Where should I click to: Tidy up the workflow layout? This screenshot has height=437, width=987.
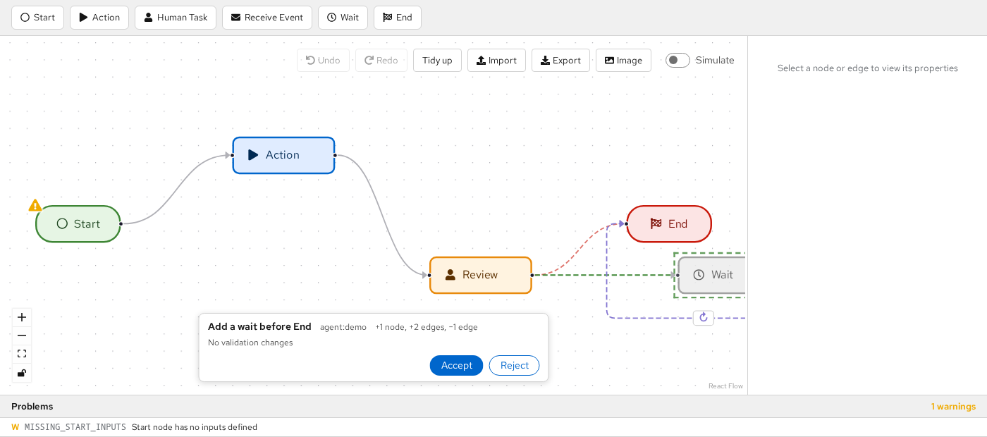(437, 60)
